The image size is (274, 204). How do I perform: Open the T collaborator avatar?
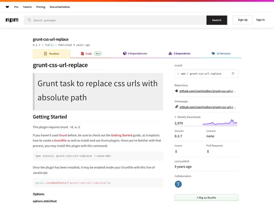(x=178, y=184)
